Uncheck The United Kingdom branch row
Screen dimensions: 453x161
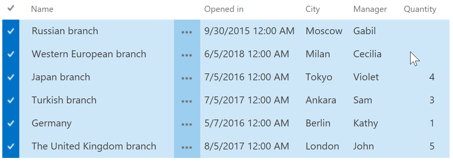pos(11,146)
